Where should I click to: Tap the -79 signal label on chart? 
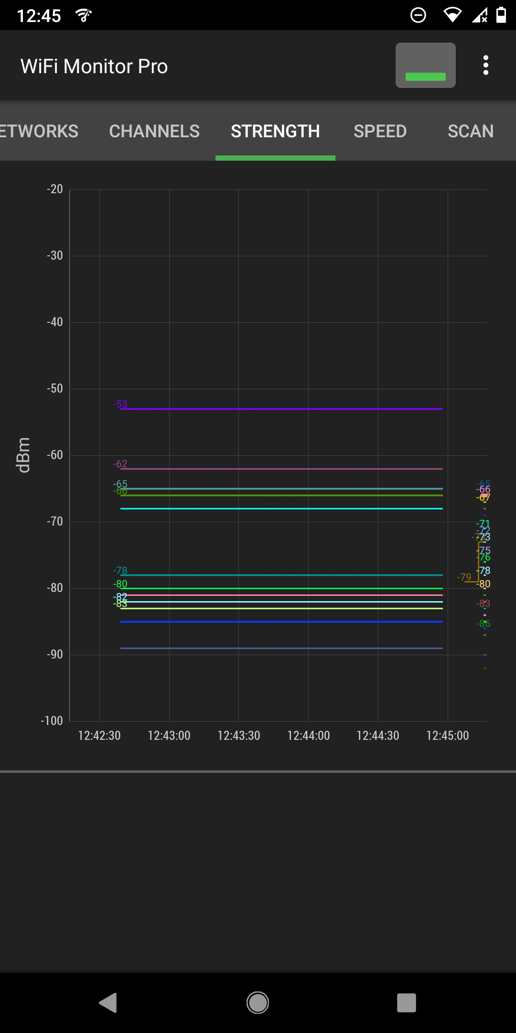pos(464,577)
